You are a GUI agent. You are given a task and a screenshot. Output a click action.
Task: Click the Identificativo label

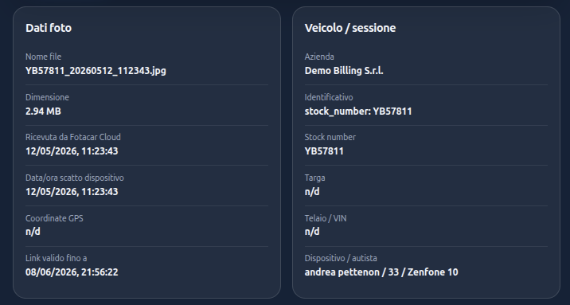(329, 97)
